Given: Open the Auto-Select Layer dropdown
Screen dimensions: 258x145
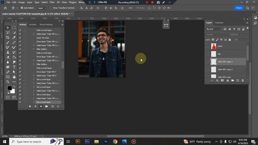Looking at the screenshot, I should (42, 8).
